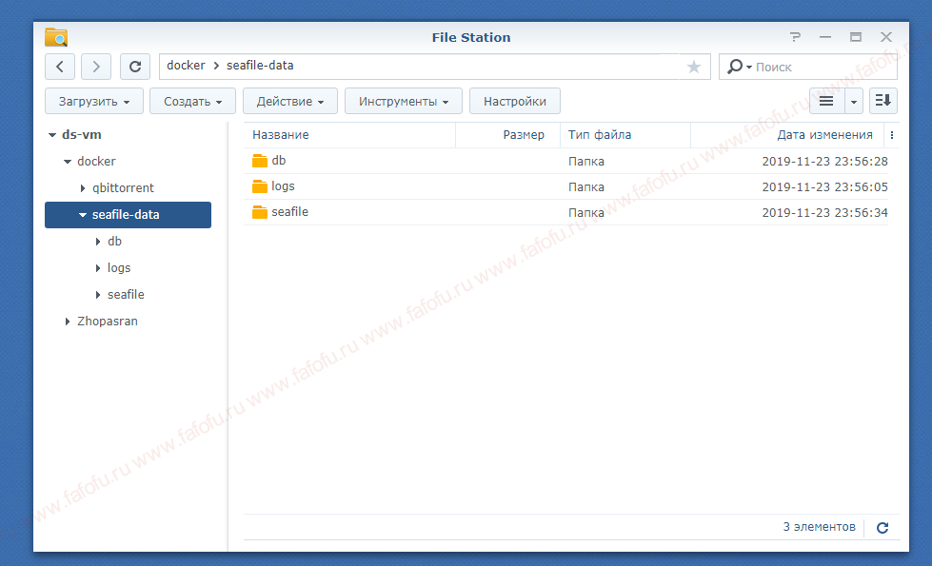Open the sort order button
Viewport: 932px width, 566px height.
click(883, 101)
